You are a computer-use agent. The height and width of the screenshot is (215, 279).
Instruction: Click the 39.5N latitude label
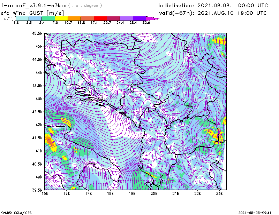point(37,190)
